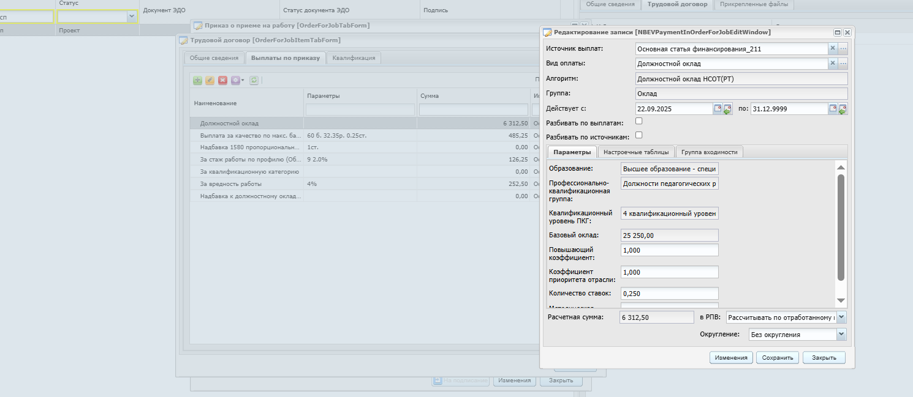Enable Разбивать по источникам checkbox
The image size is (913, 397).
[x=639, y=135]
